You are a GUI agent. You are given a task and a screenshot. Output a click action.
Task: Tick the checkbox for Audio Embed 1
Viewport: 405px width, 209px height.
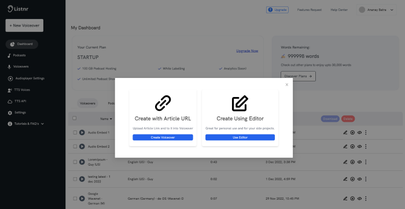click(x=75, y=132)
